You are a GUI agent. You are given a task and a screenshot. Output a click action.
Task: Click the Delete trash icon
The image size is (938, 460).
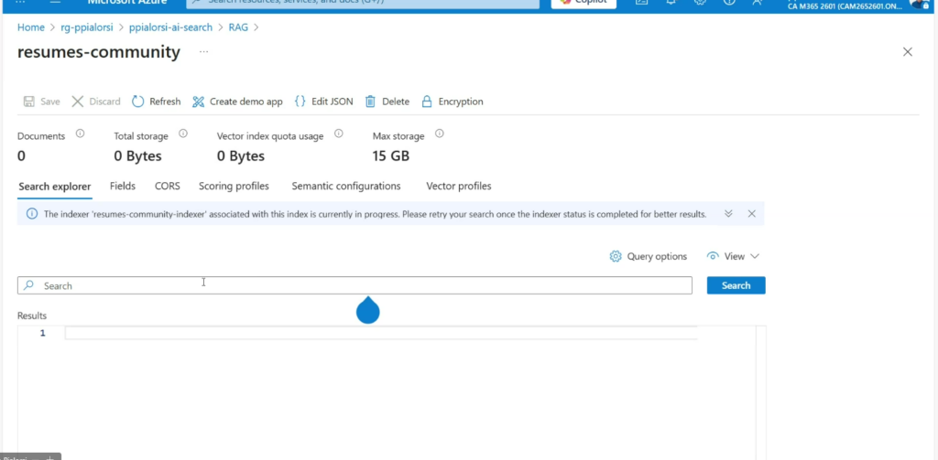point(371,102)
